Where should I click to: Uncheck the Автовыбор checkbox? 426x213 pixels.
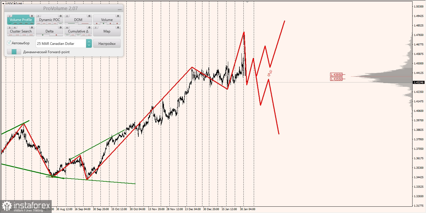pos(9,43)
